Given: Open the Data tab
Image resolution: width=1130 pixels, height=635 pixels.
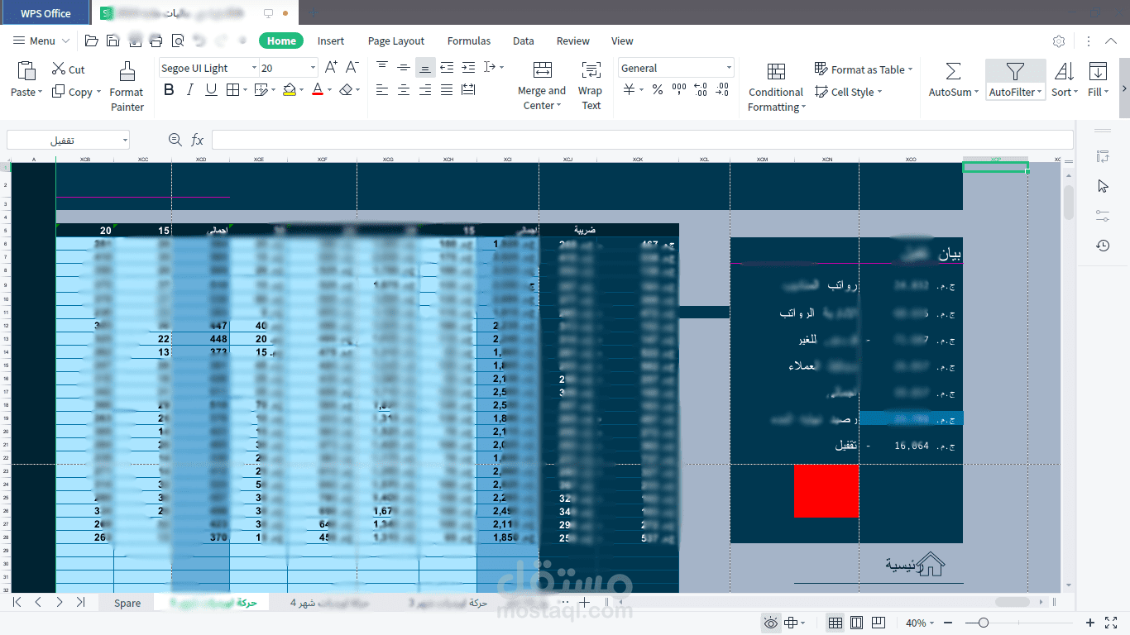Looking at the screenshot, I should click(x=524, y=41).
